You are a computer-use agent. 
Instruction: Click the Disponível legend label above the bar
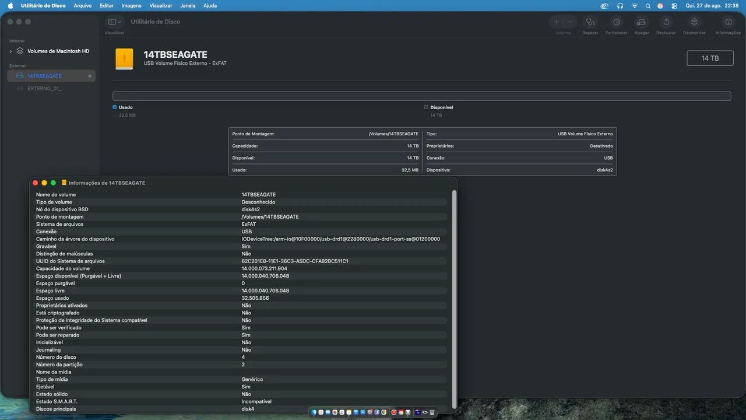tap(442, 107)
